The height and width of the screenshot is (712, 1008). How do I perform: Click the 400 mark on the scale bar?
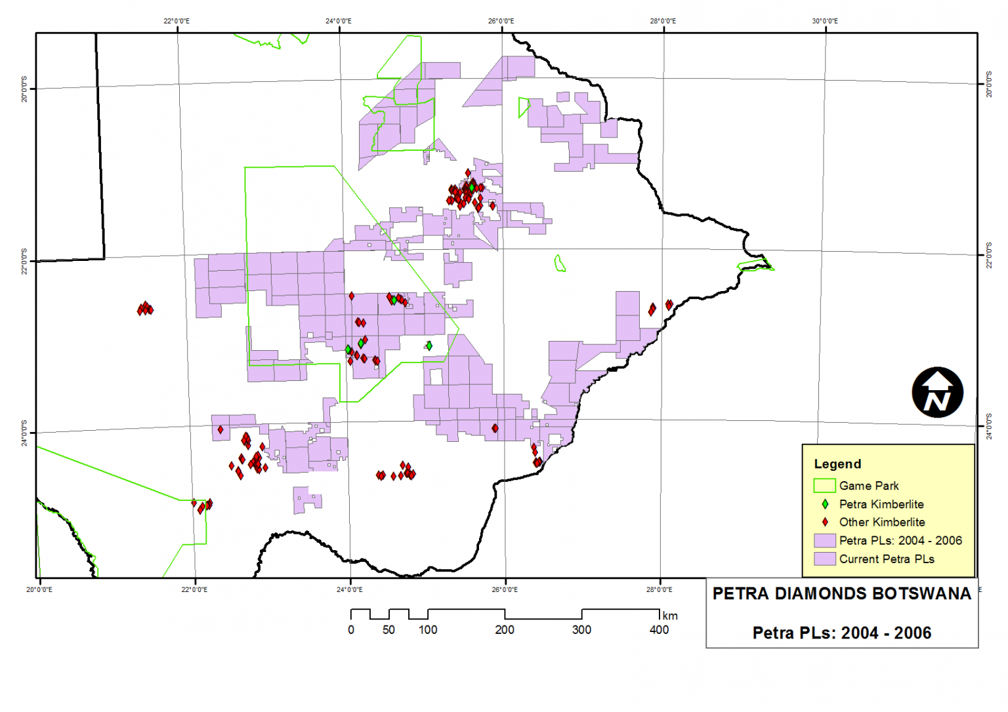[x=659, y=630]
